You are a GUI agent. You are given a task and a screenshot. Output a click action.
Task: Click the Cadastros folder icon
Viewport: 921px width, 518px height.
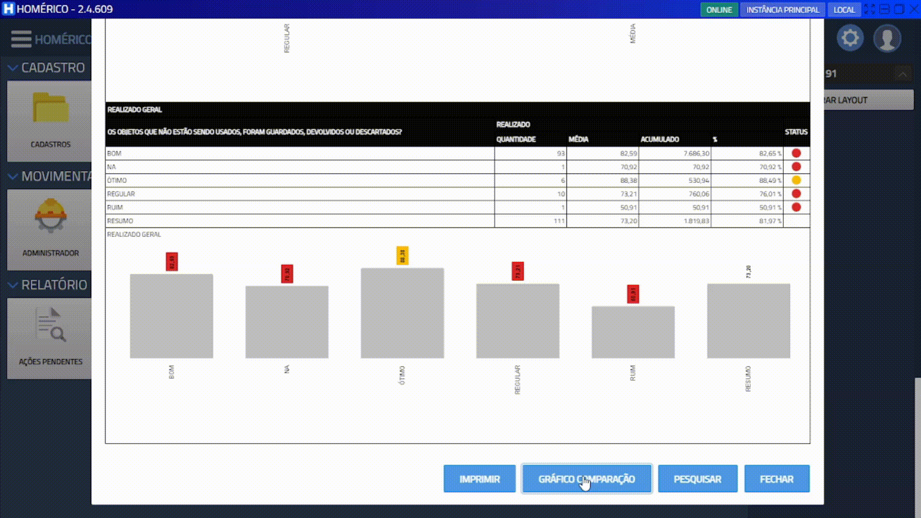[x=50, y=108]
